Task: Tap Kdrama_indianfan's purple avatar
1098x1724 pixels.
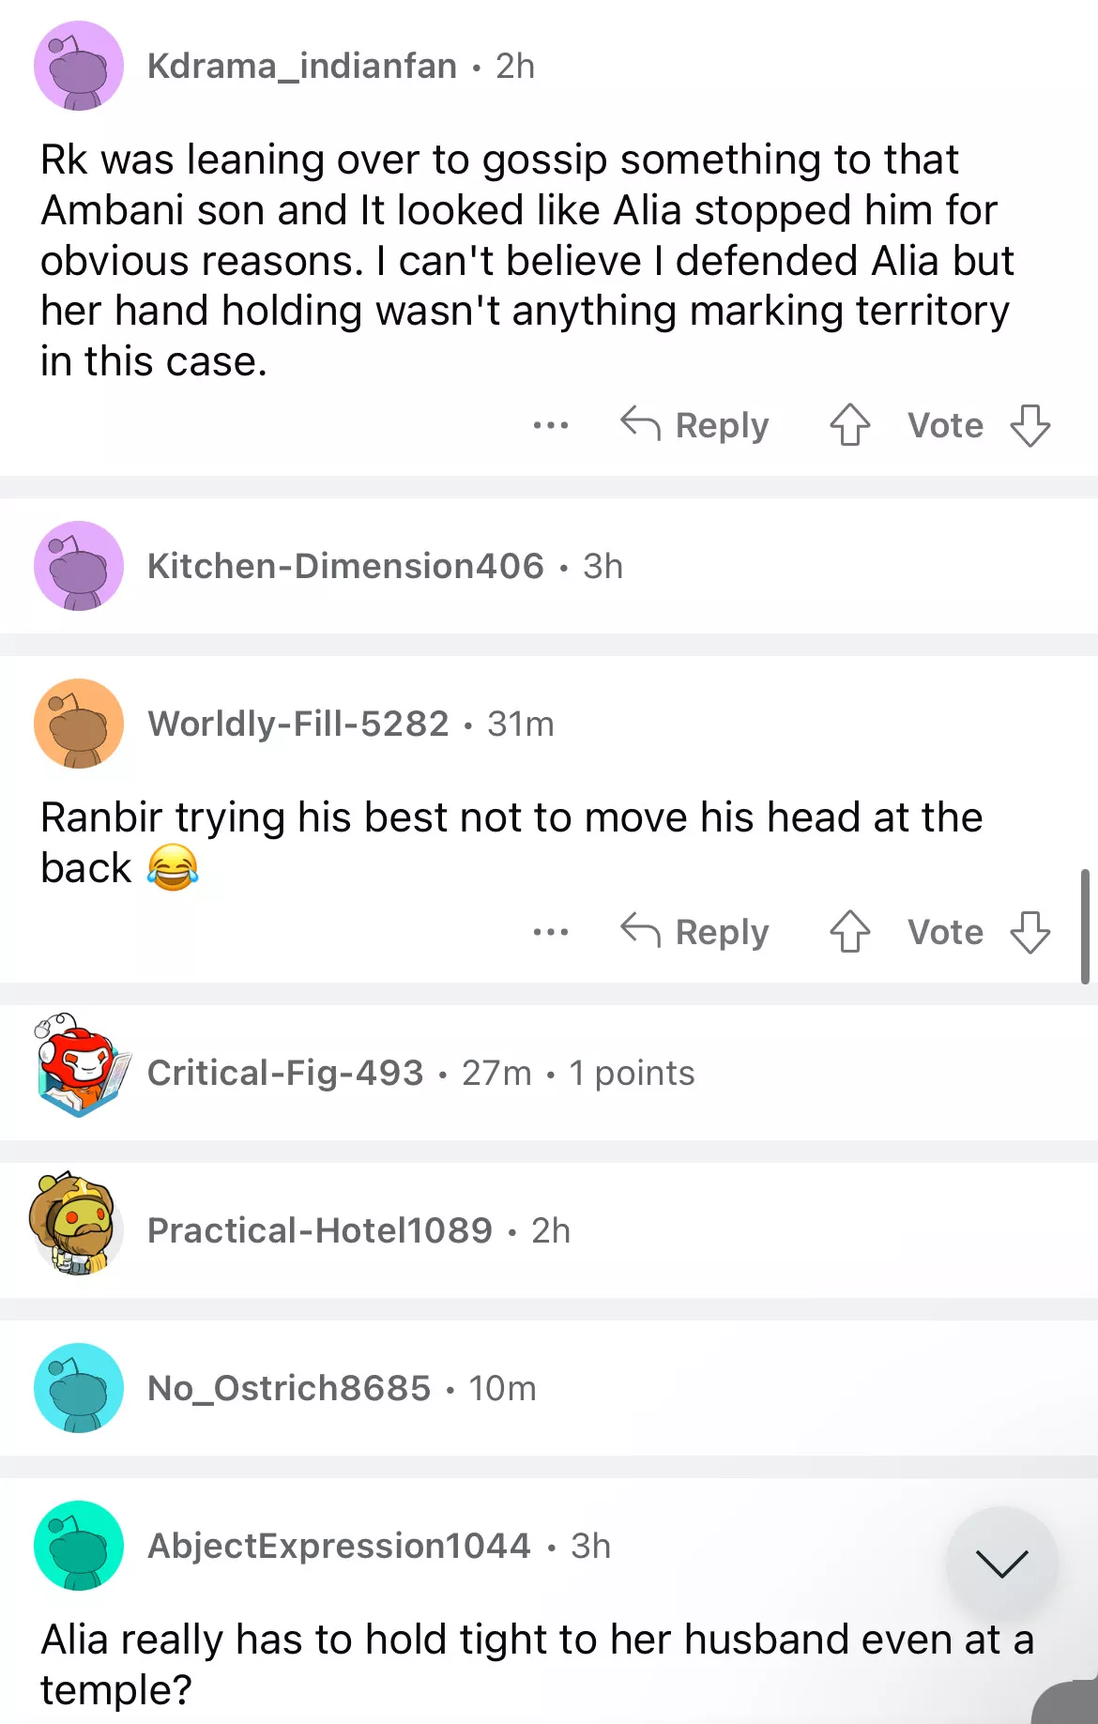Action: [79, 66]
